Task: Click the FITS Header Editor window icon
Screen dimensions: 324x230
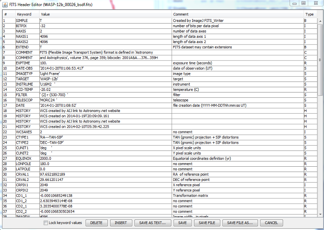Action: coord(5,4)
